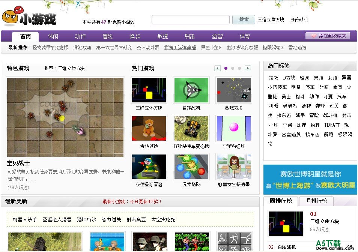Open the 雪地逃逸 teddy bear game icon
The width and height of the screenshot is (358, 252).
[149, 129]
